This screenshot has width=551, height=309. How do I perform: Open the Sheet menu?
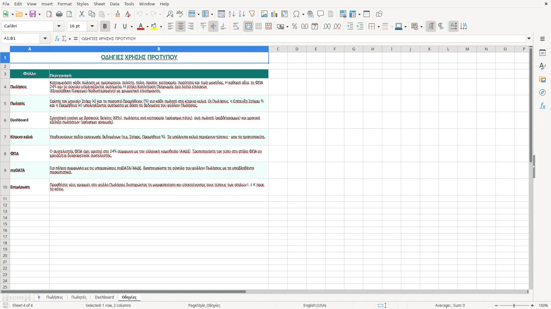point(99,4)
